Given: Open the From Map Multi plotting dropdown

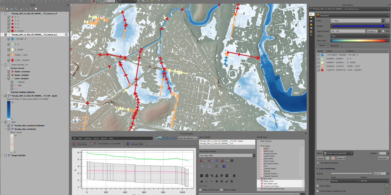Looking at the screenshot, I should coord(227,155).
